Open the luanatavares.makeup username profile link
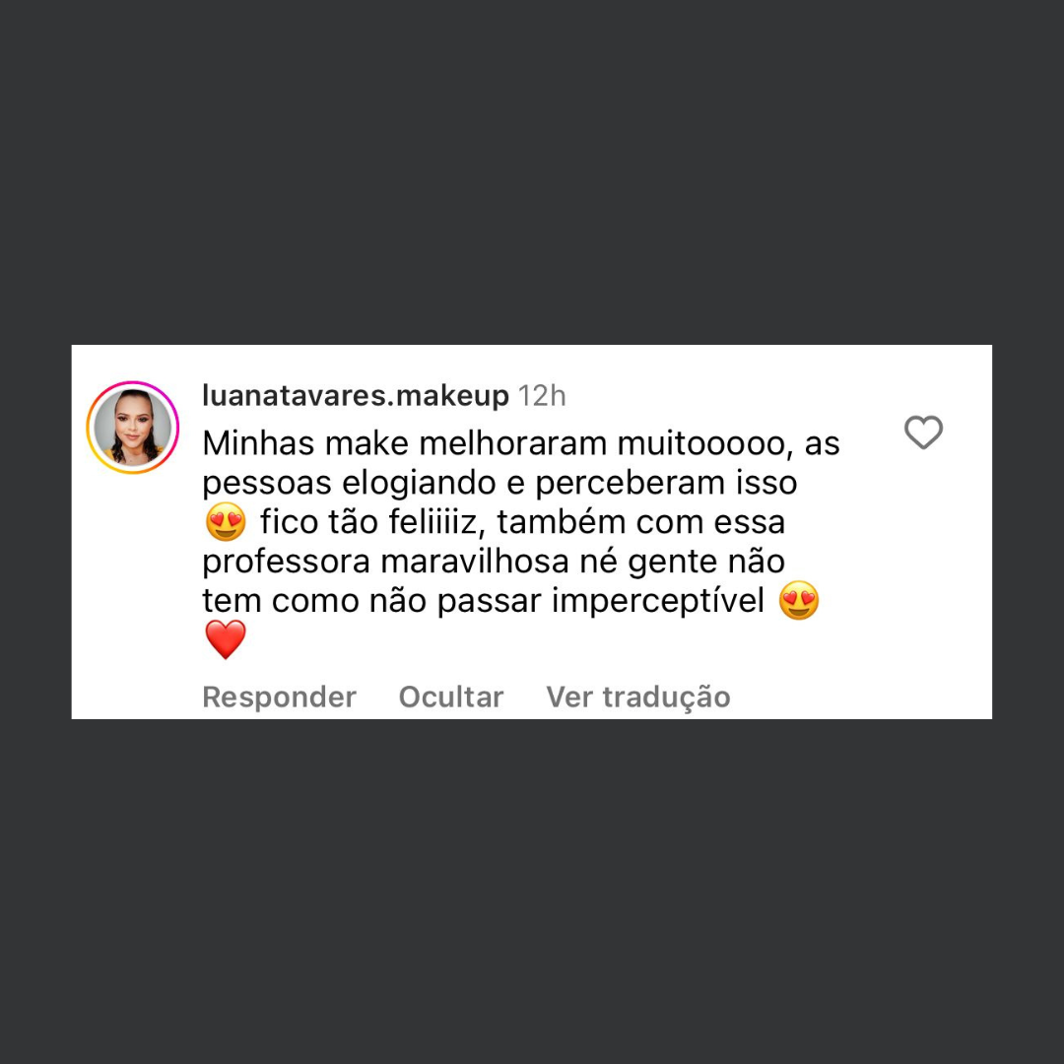The width and height of the screenshot is (1064, 1064). click(356, 396)
